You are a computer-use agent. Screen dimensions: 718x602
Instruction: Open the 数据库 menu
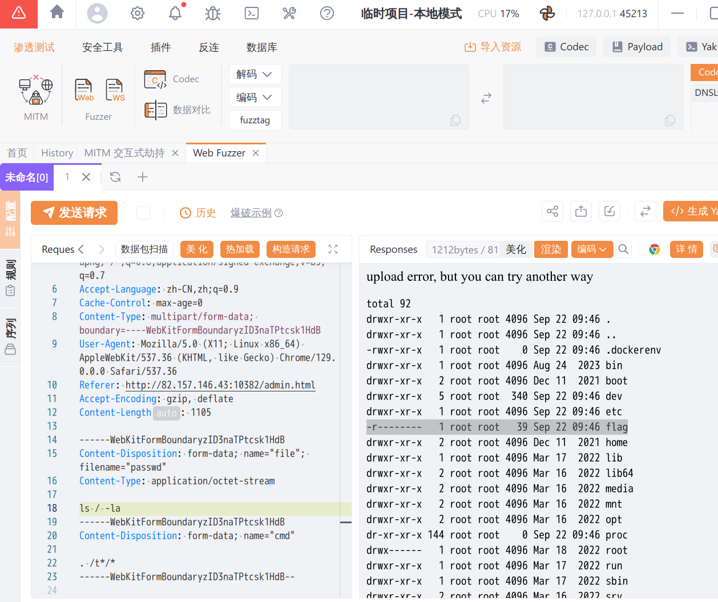262,47
